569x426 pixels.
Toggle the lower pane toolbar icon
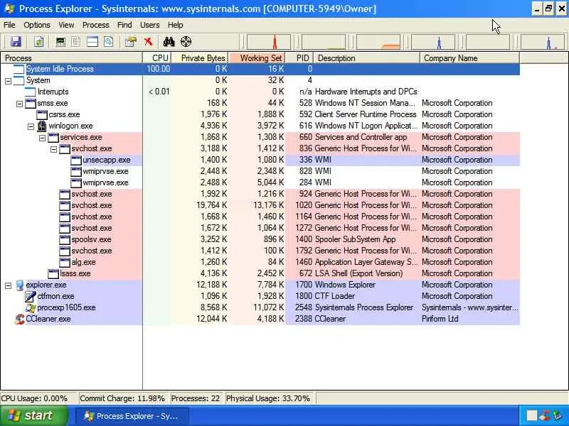click(x=92, y=42)
